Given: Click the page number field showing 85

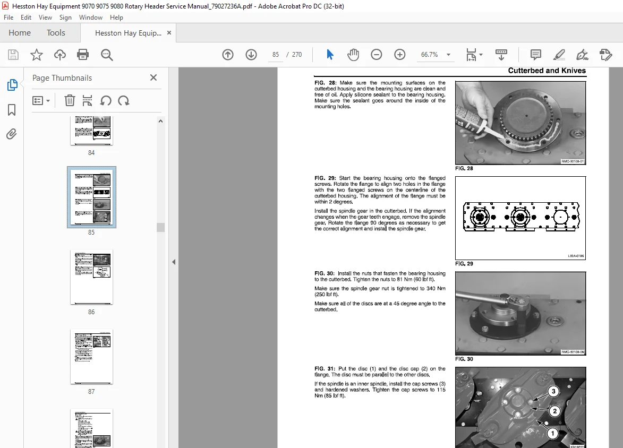Looking at the screenshot, I should (276, 55).
